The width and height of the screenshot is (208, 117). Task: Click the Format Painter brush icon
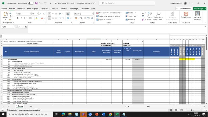(10, 19)
